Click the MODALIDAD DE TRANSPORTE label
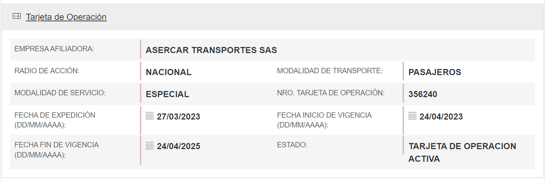 click(330, 71)
